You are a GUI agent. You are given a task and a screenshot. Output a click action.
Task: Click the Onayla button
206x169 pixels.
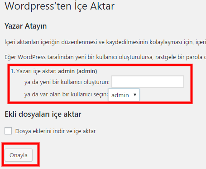point(19,155)
